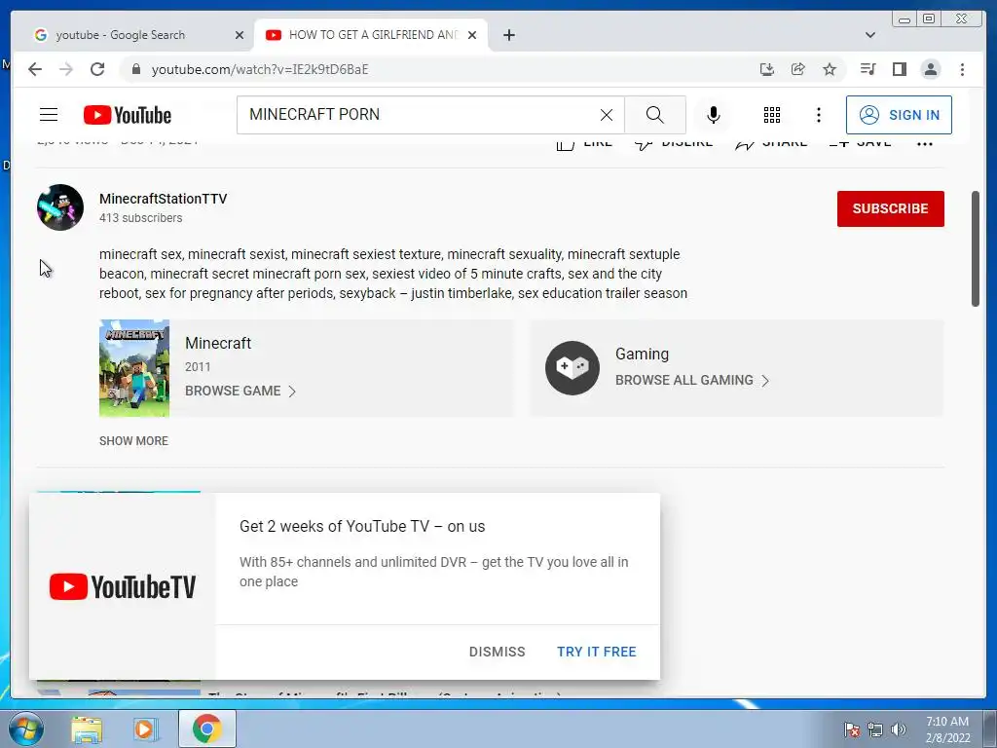Start voice search with the microphone

[x=714, y=115]
